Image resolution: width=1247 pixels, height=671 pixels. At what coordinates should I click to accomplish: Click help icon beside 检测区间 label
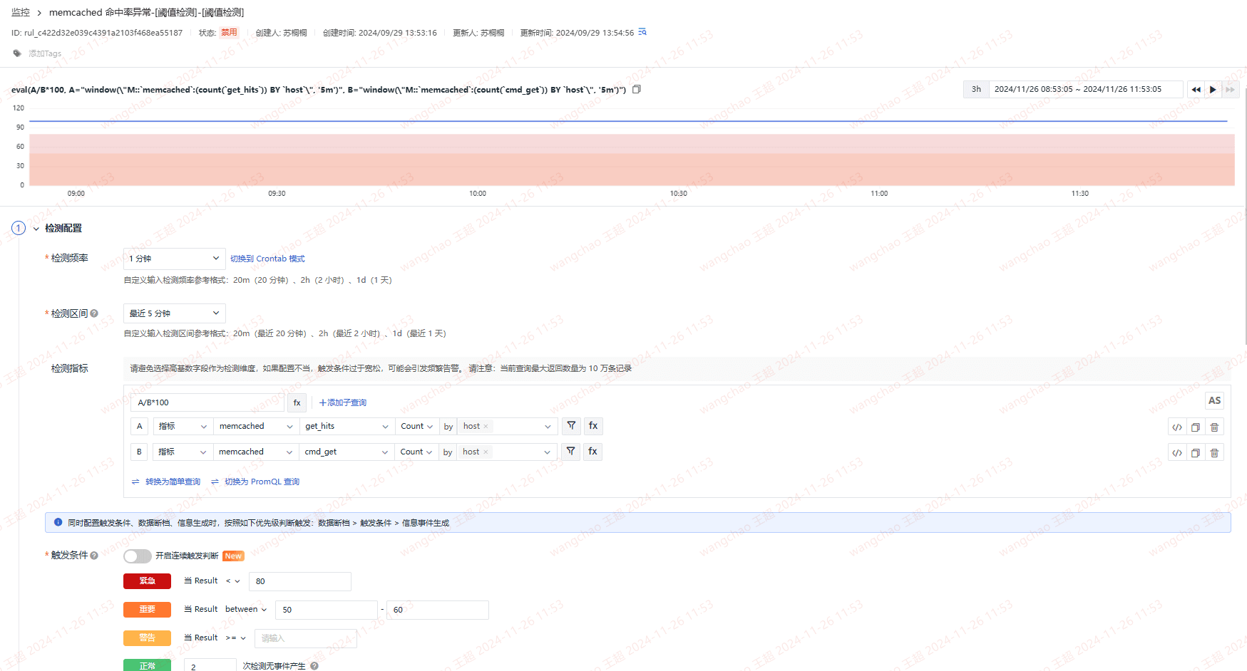94,313
